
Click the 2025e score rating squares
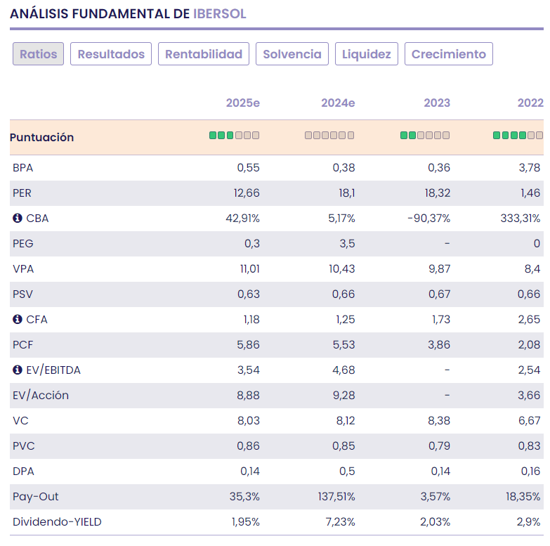point(234,136)
